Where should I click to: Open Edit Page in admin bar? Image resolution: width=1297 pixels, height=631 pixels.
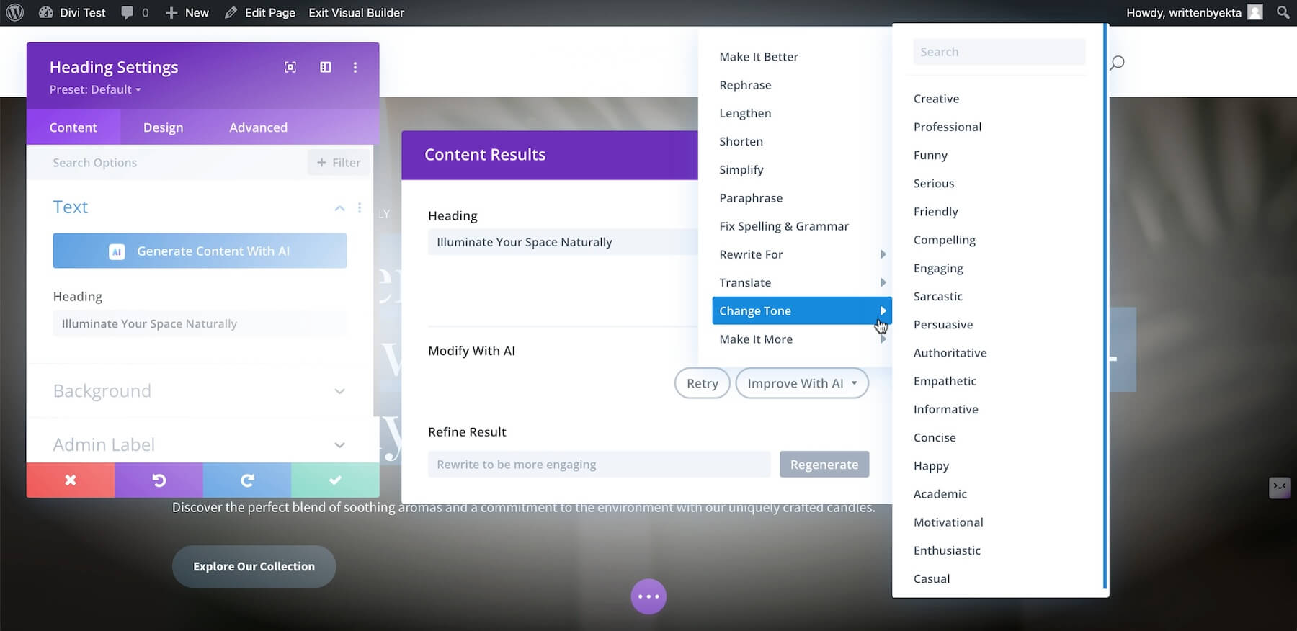(x=259, y=12)
